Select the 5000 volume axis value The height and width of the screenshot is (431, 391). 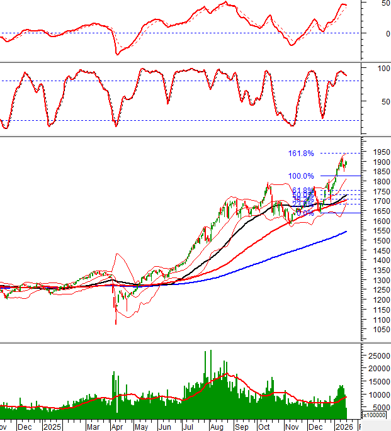point(378,407)
